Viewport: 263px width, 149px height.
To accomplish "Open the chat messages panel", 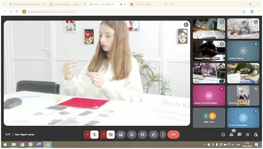I will [240, 135].
